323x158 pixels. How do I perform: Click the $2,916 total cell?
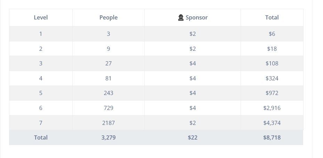pyautogui.click(x=272, y=108)
